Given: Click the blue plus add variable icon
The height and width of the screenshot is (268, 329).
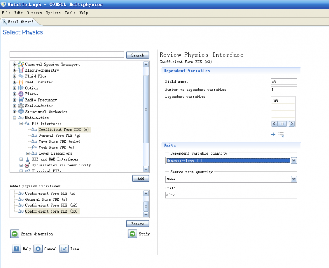Looking at the screenshot, I should click(x=273, y=134).
